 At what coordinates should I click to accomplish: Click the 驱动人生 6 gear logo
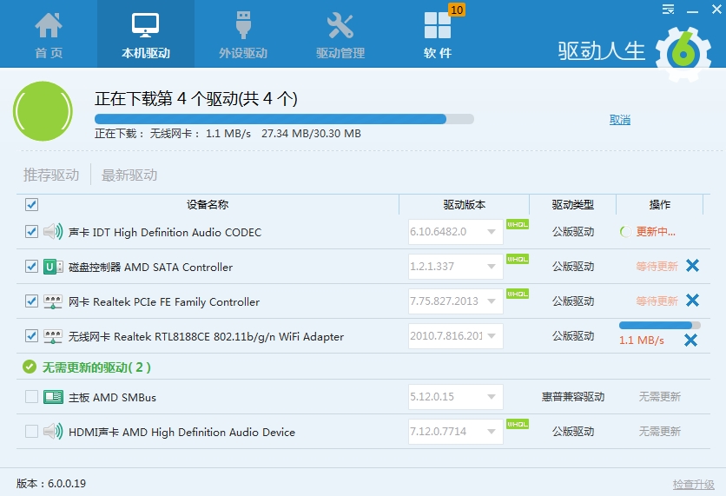tap(683, 50)
